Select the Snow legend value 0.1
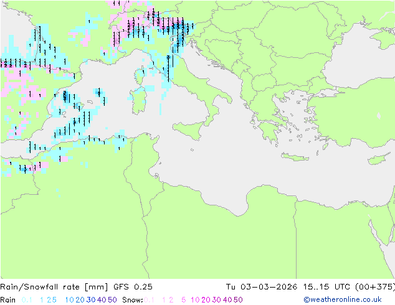 click(149, 300)
